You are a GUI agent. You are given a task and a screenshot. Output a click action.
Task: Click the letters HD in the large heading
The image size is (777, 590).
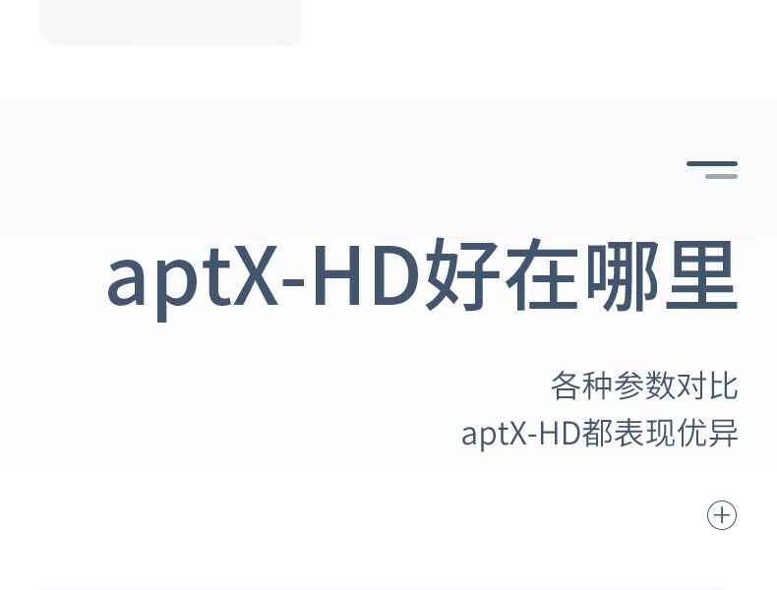click(367, 275)
